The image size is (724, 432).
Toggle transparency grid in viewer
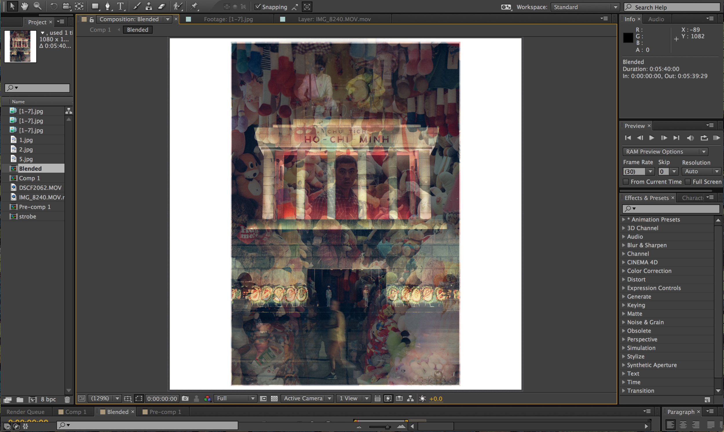274,398
